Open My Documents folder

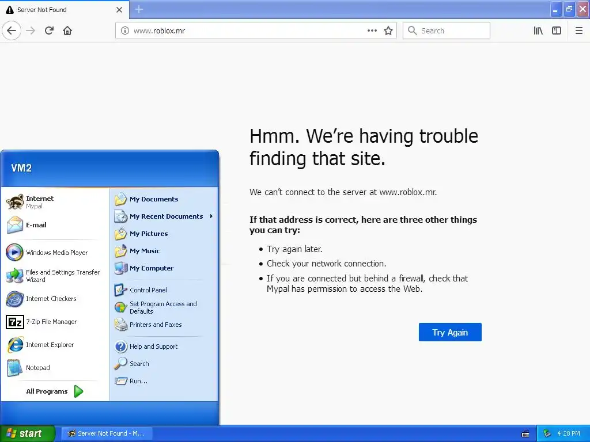coord(164,199)
